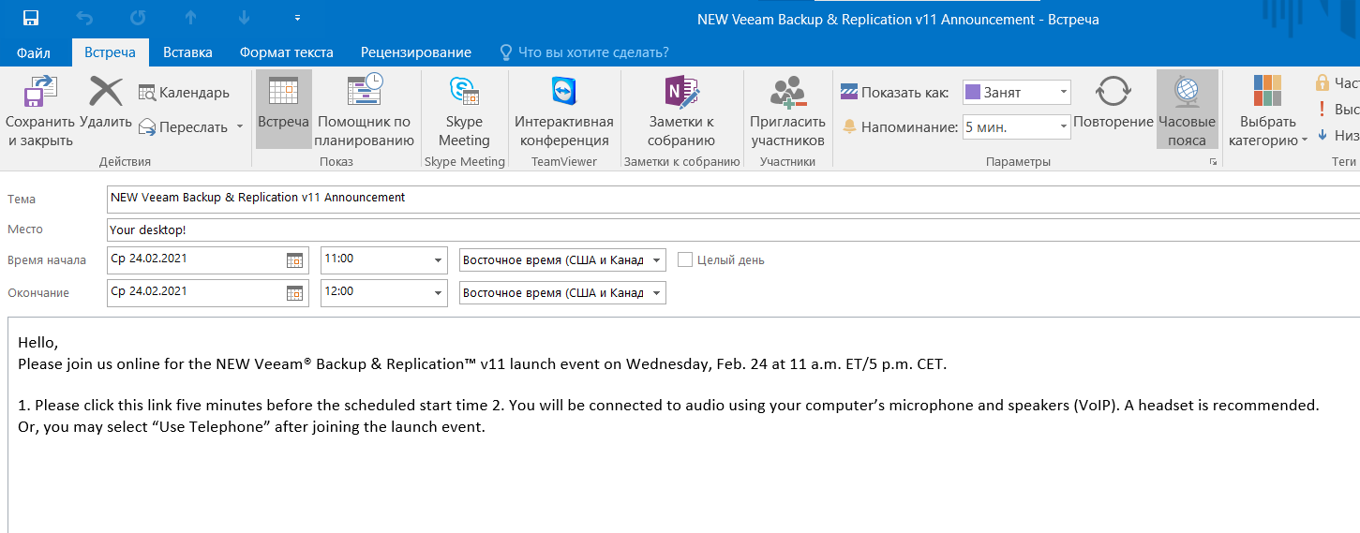Click inside the meeting body starting with Hello
This screenshot has height=533, width=1360.
coord(684,426)
